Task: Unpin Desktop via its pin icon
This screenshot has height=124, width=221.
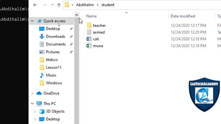Action: click(x=71, y=29)
